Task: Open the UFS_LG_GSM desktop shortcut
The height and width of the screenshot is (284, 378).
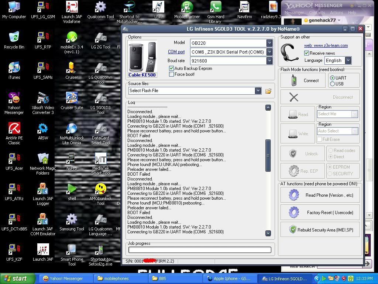Action: 43,10
